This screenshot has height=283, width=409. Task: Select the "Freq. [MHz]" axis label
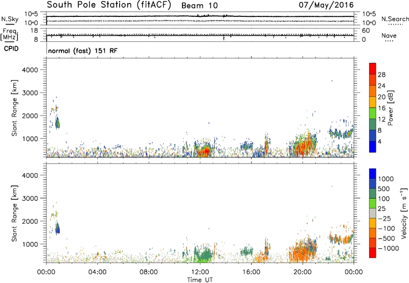click(10, 35)
